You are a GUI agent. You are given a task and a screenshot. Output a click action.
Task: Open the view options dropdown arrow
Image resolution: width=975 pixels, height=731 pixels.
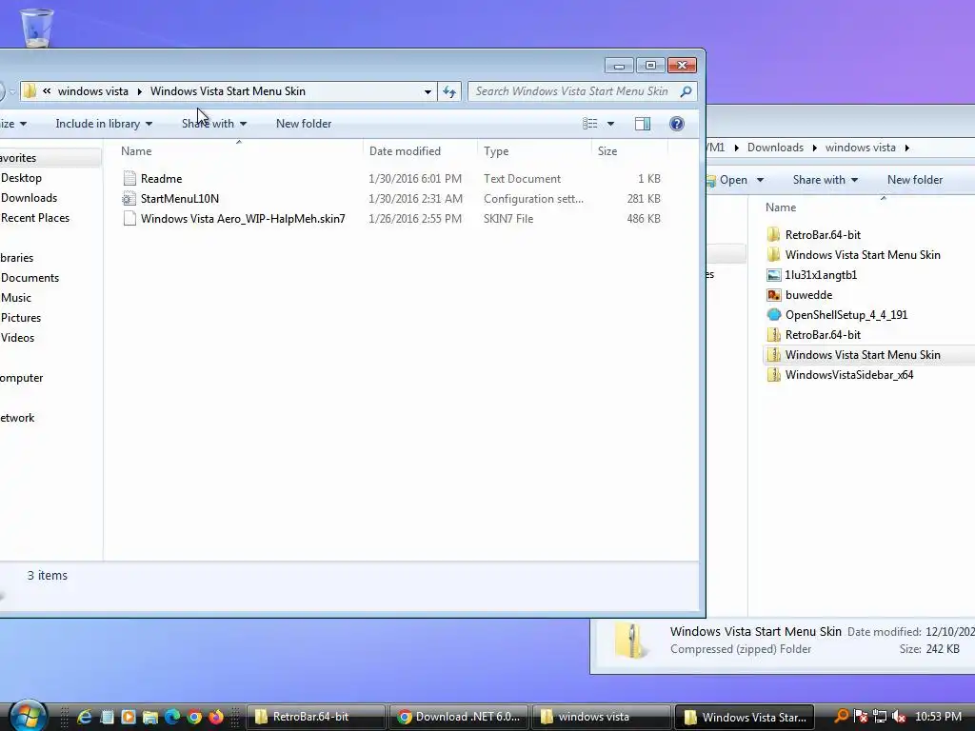coord(610,124)
